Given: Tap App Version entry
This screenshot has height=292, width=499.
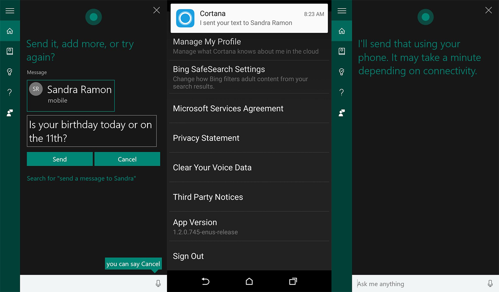Looking at the screenshot, I should [x=249, y=226].
